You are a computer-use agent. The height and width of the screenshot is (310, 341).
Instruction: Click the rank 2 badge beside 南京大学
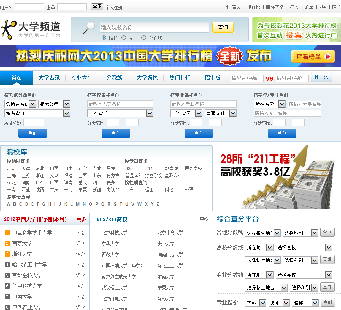click(7, 244)
